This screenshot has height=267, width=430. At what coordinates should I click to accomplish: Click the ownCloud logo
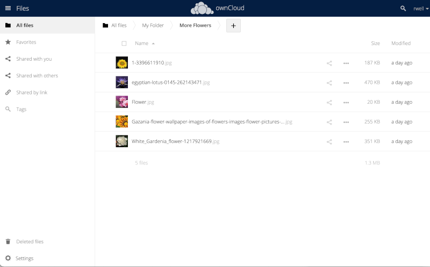pos(217,8)
